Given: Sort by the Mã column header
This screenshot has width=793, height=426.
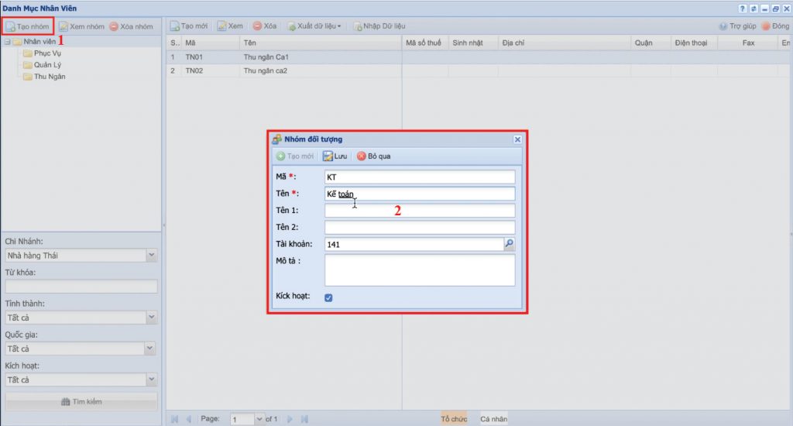Looking at the screenshot, I should pyautogui.click(x=210, y=43).
